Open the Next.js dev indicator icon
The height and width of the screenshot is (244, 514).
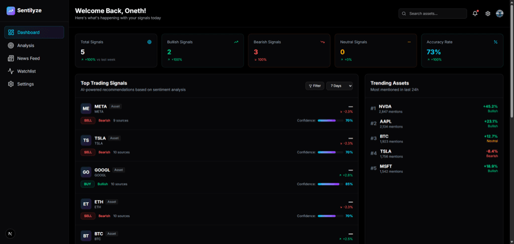pos(10,234)
